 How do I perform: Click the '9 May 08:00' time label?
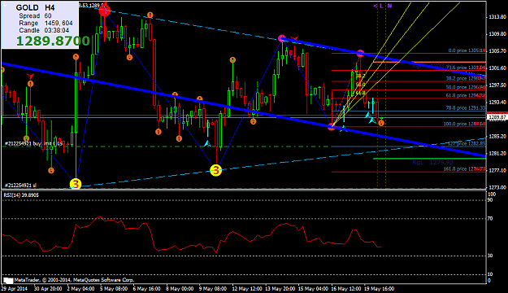coord(212,288)
